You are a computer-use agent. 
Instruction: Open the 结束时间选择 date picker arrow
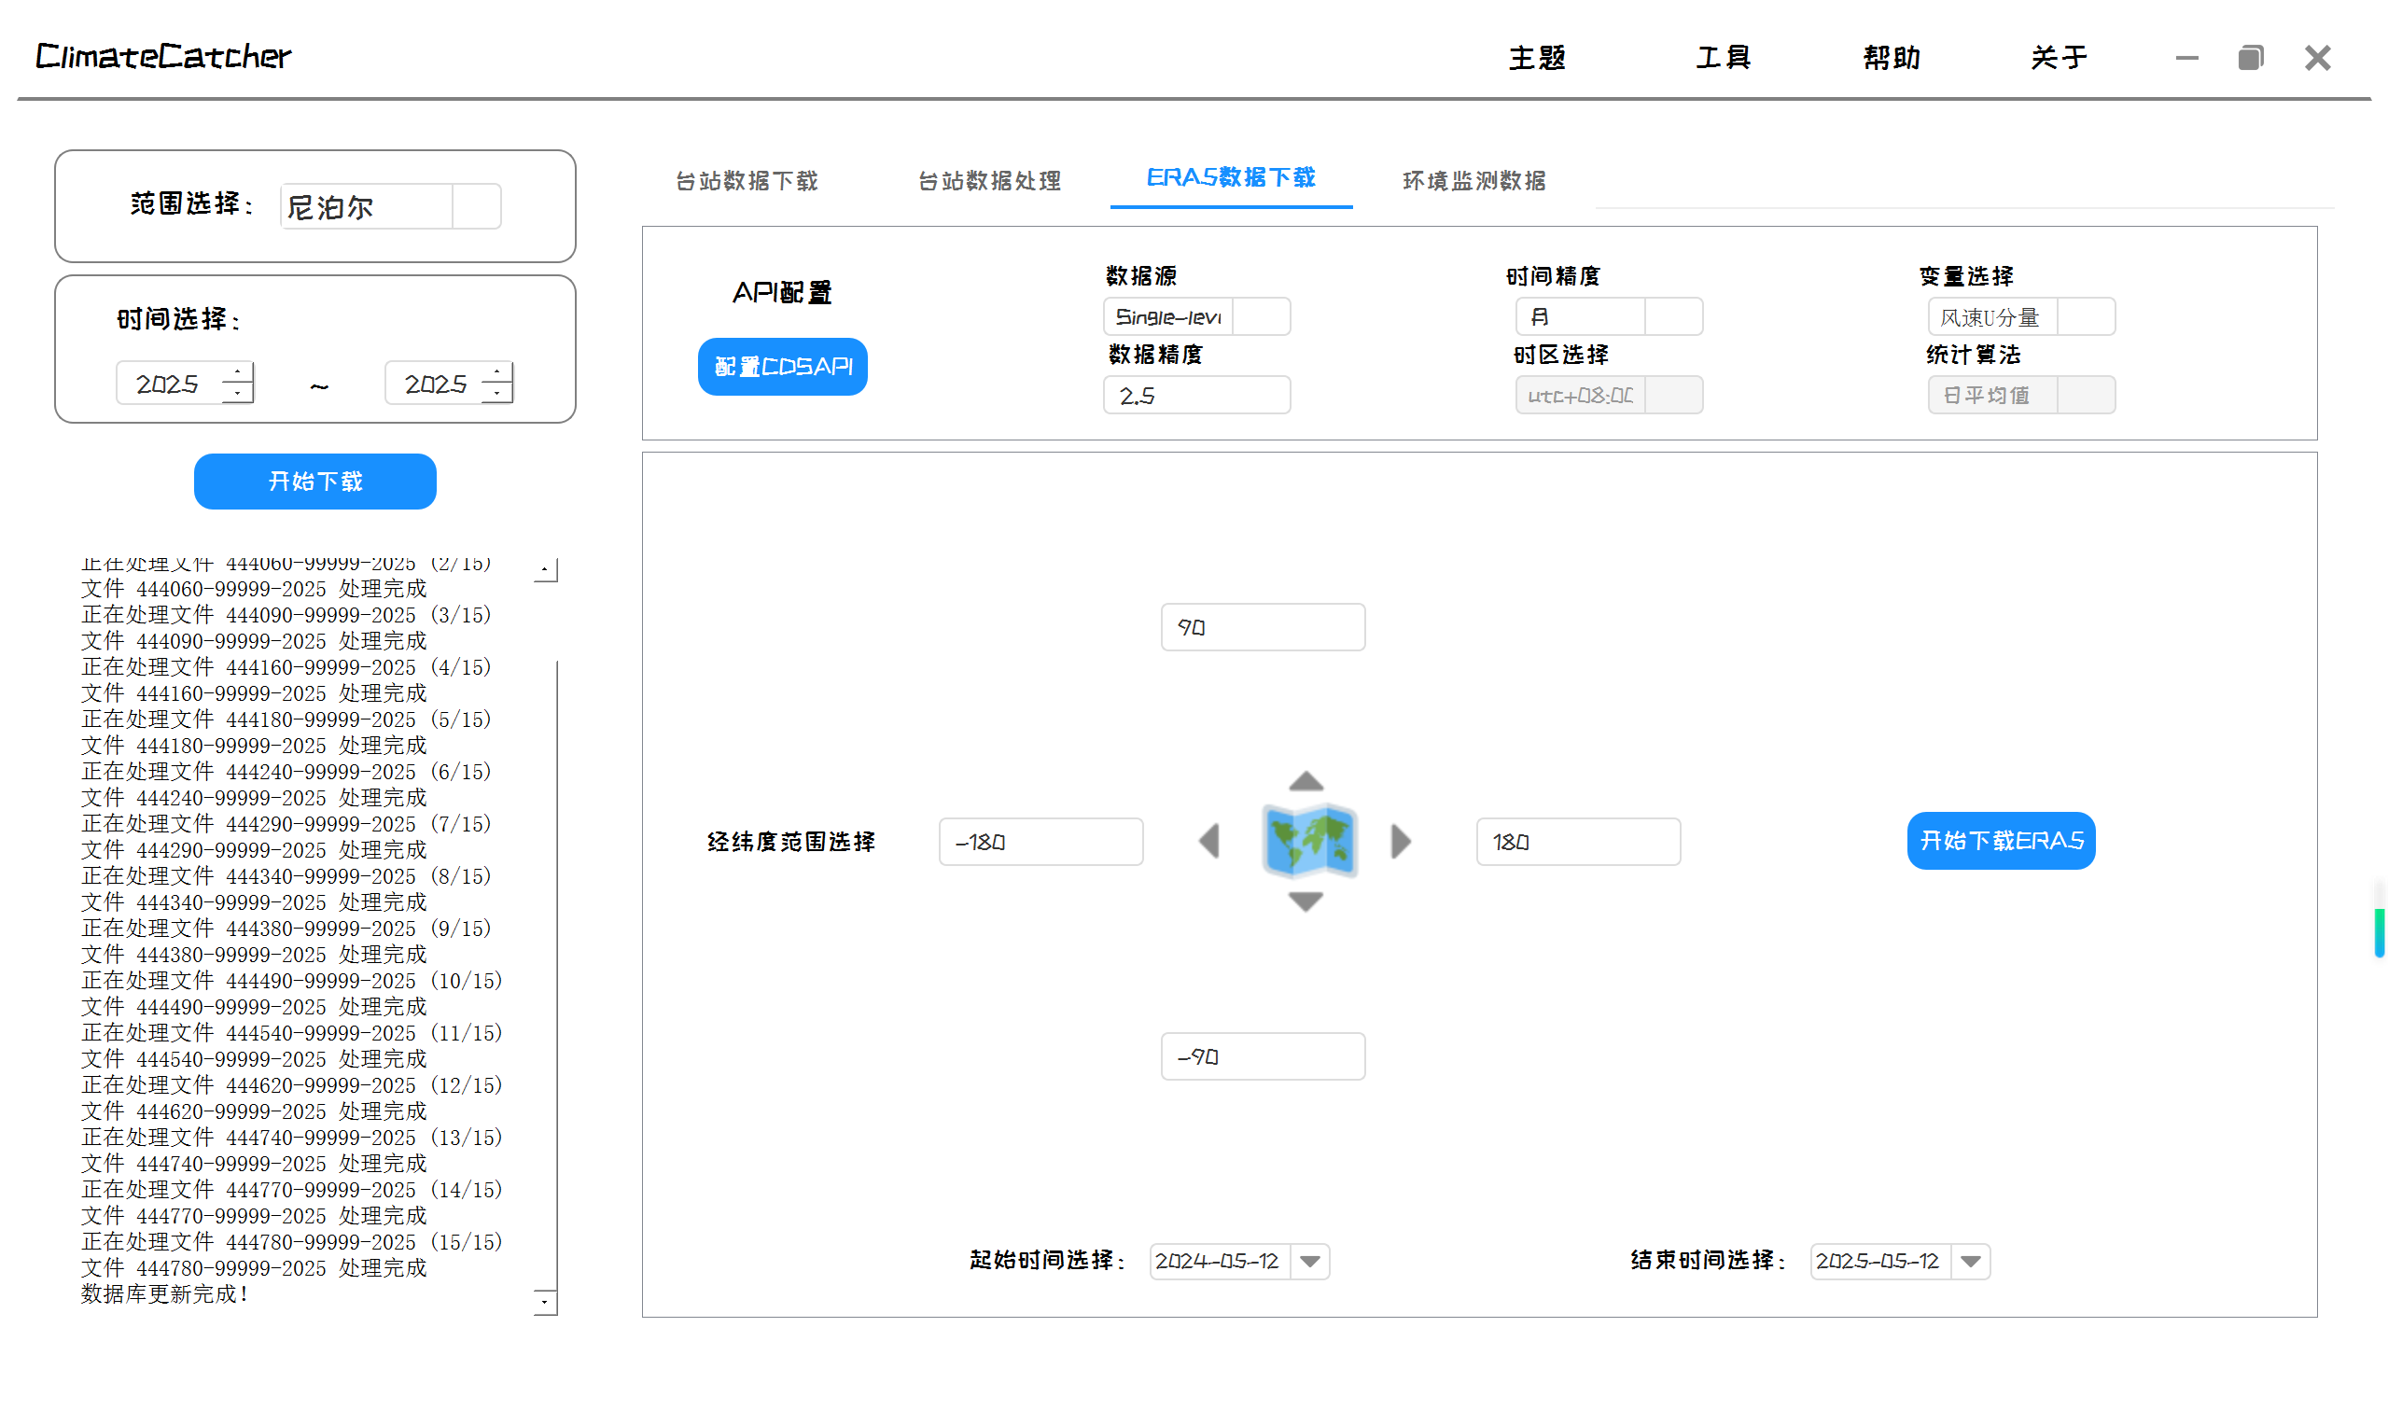click(1971, 1262)
